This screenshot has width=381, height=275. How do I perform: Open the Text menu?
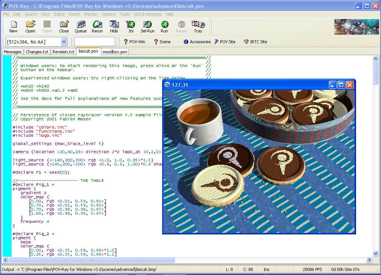coord(45,14)
